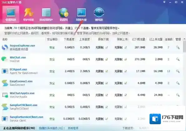
Task: Click the 24.9KB uploaded value
Action: (158, 95)
